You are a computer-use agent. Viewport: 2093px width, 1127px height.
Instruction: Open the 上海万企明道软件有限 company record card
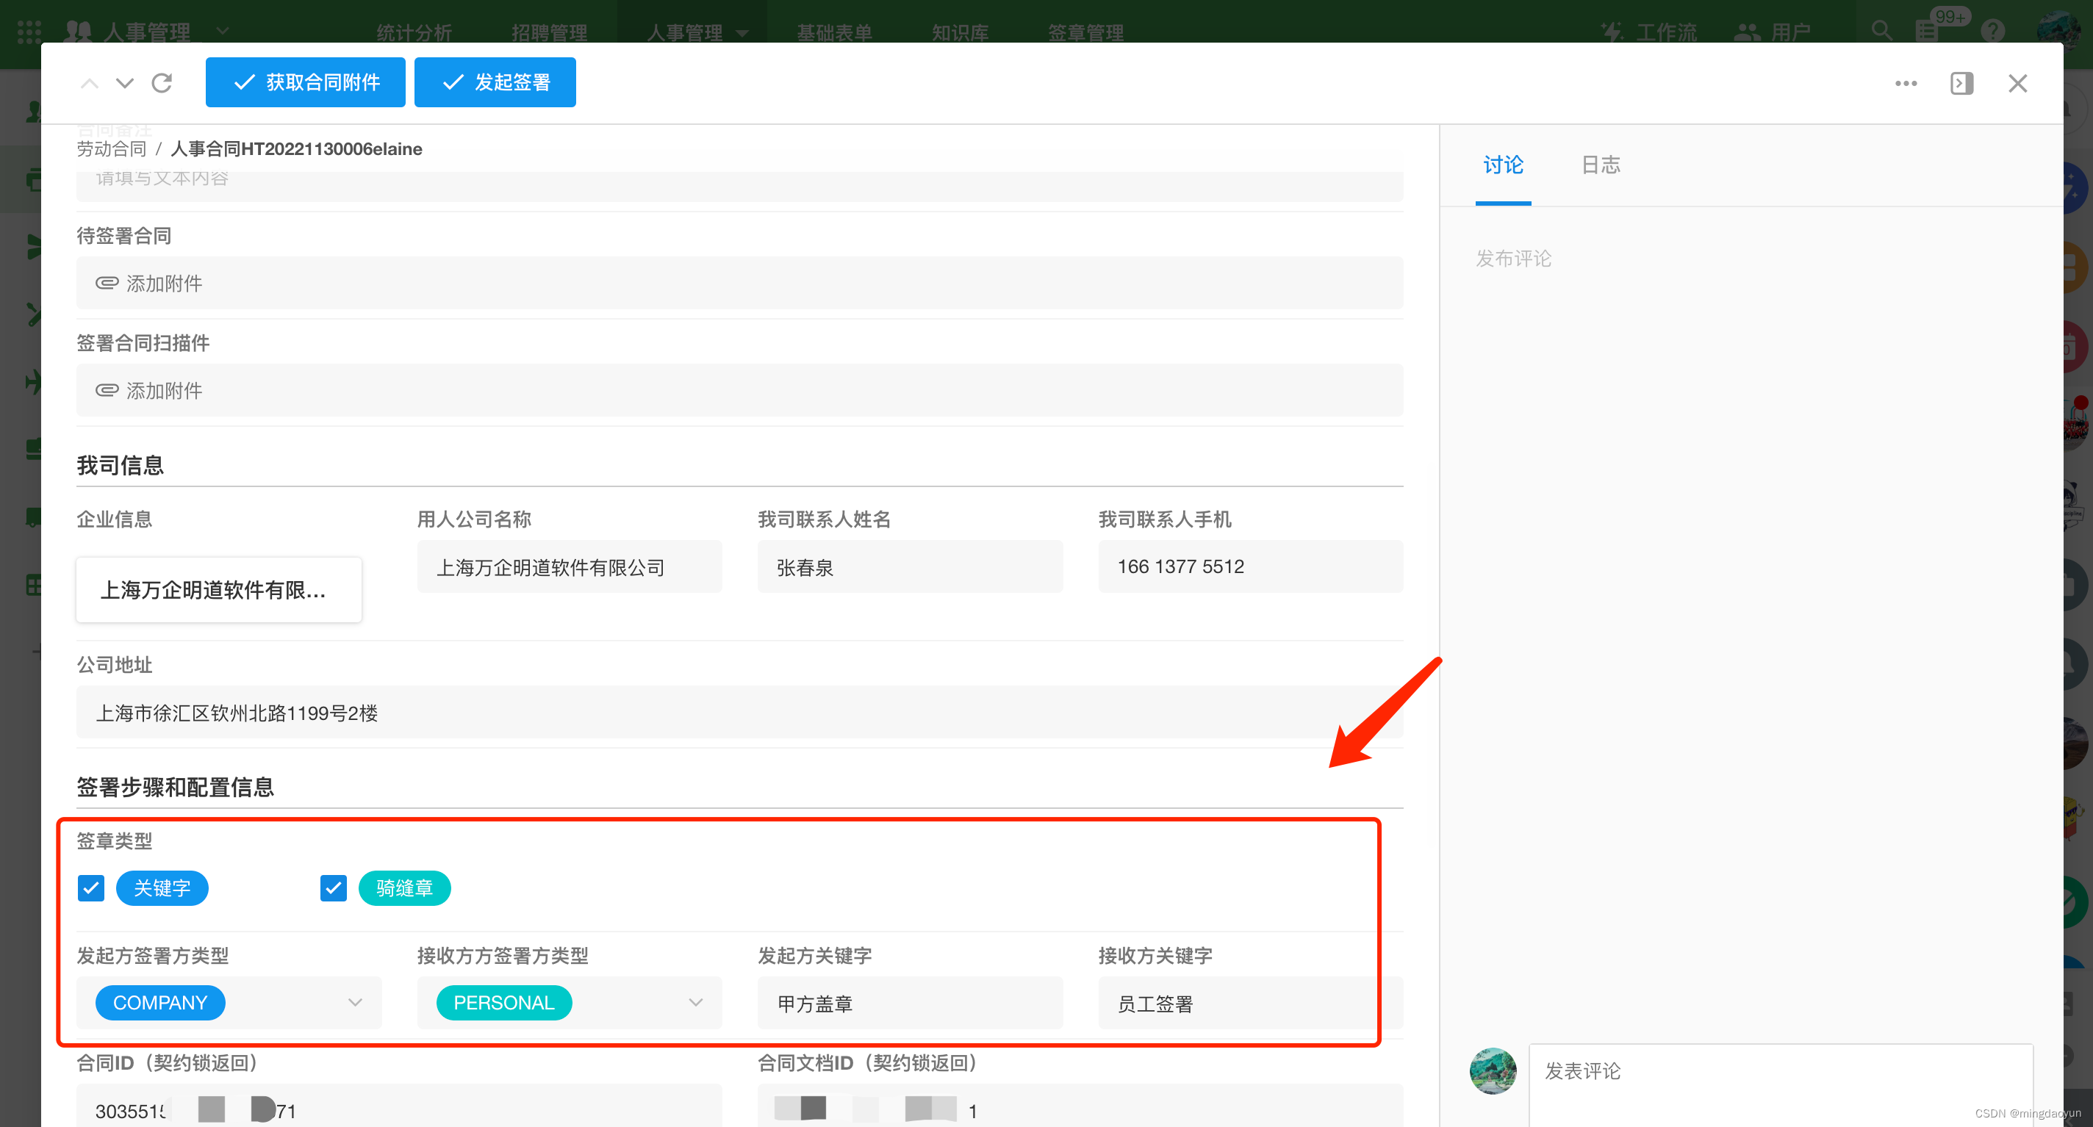(218, 590)
